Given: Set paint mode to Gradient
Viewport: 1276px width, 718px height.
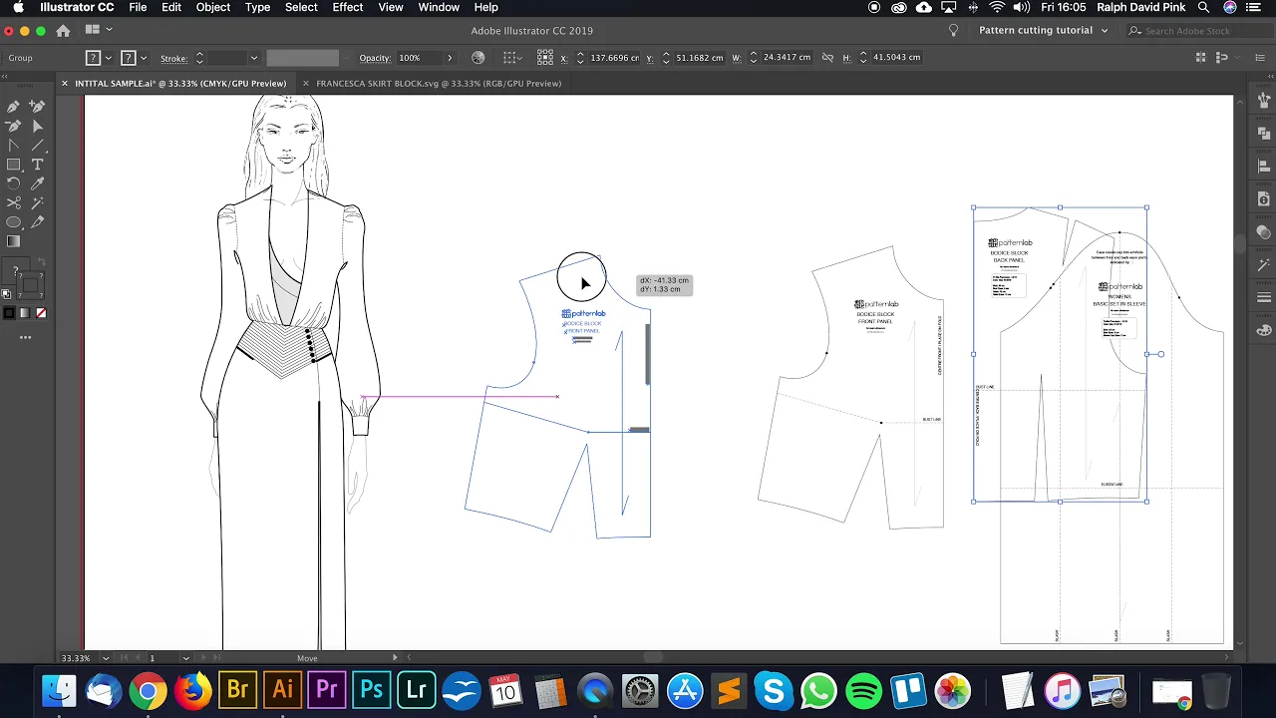Looking at the screenshot, I should (x=25, y=313).
